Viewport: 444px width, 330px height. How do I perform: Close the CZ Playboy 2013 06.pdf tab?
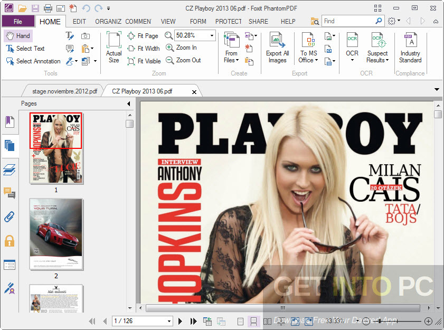tap(194, 92)
